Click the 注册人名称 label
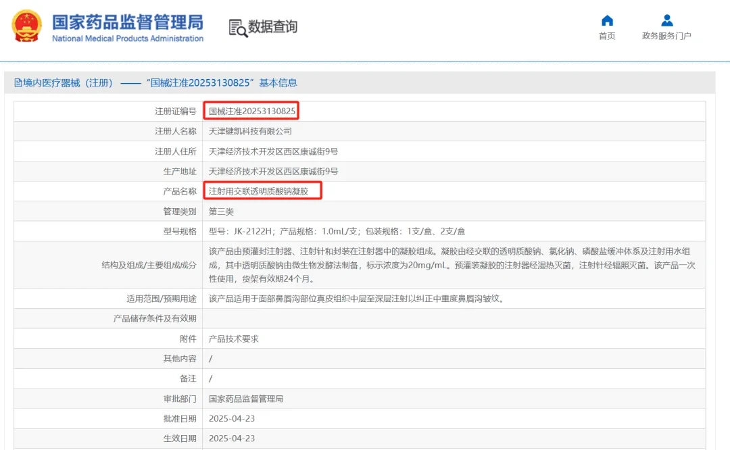The height and width of the screenshot is (450, 730). [x=176, y=131]
